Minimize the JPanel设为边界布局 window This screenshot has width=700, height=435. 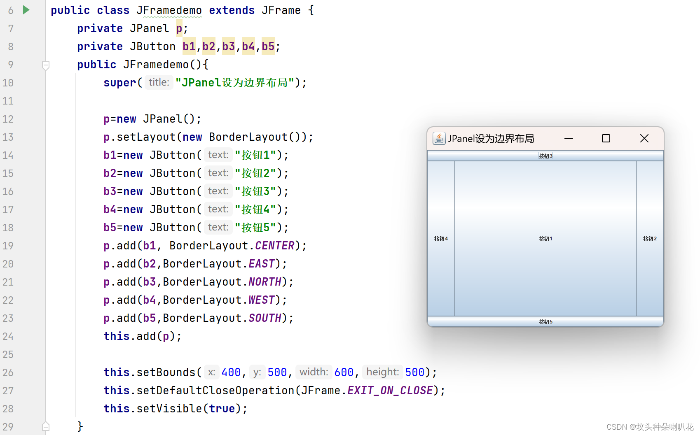click(x=569, y=138)
